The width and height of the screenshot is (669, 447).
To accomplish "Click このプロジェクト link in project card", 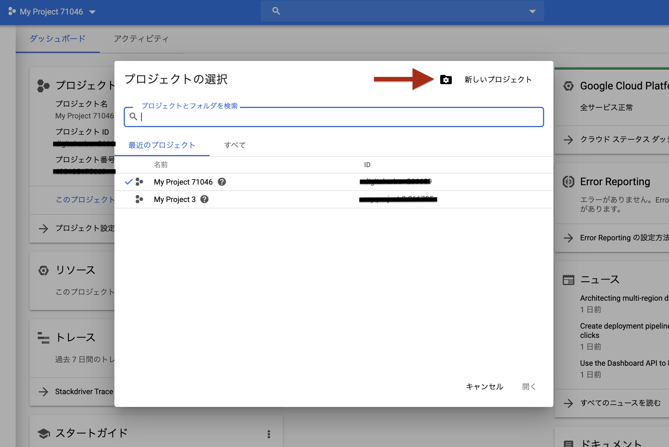I will tap(85, 200).
